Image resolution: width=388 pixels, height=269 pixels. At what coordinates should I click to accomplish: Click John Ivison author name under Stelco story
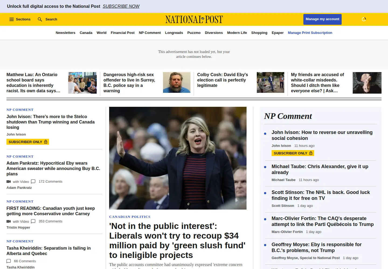[x=16, y=134]
